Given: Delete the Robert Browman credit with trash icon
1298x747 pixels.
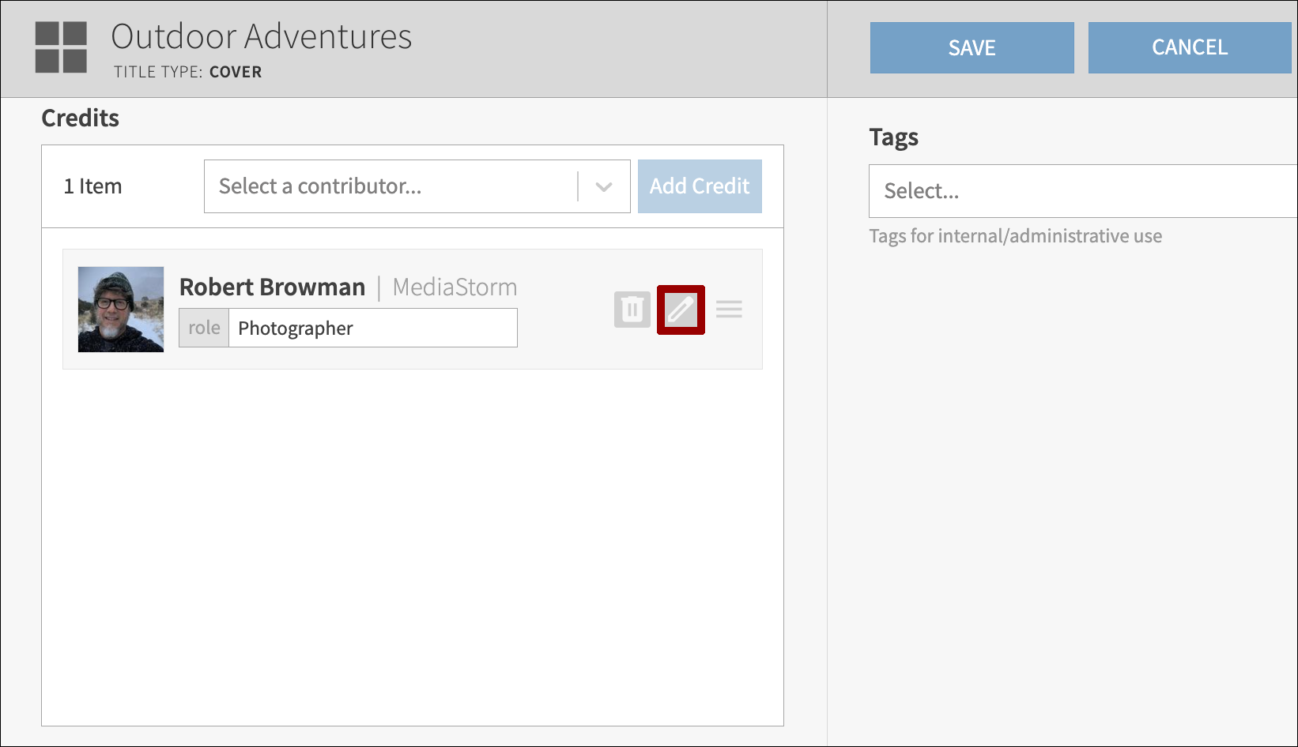Looking at the screenshot, I should tap(632, 310).
